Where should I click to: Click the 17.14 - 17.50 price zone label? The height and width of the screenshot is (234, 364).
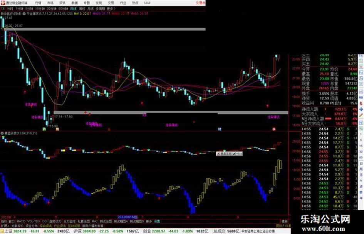[64, 116]
